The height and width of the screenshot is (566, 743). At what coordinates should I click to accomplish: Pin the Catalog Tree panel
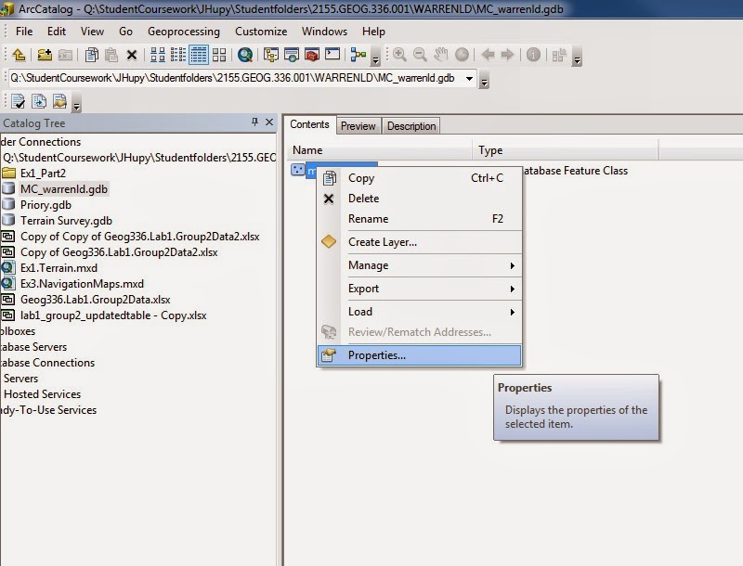click(254, 122)
